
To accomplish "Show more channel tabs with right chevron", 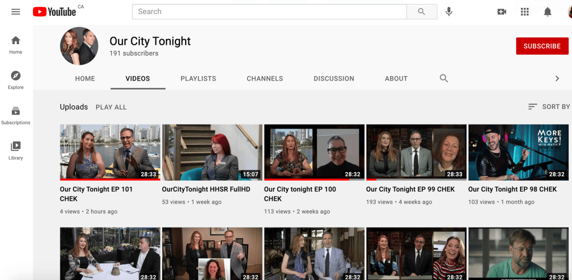I will coord(557,78).
